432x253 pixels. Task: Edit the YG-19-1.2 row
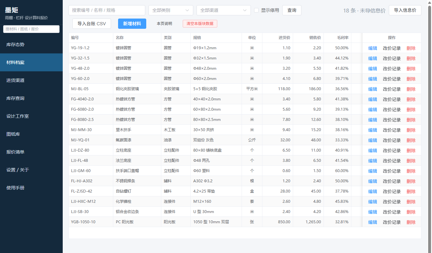coord(372,48)
